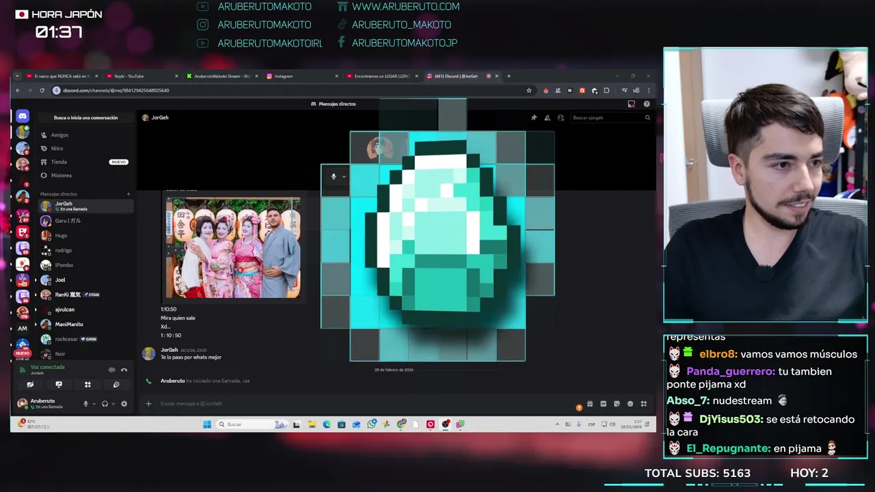Open the ManiManito direct message
875x492 pixels.
pyautogui.click(x=85, y=325)
